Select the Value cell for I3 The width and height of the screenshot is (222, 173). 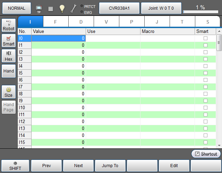point(58,59)
